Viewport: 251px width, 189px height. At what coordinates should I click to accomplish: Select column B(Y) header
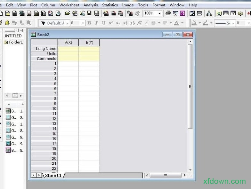pos(89,43)
